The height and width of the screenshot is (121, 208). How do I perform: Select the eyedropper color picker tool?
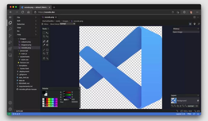(x=44, y=45)
